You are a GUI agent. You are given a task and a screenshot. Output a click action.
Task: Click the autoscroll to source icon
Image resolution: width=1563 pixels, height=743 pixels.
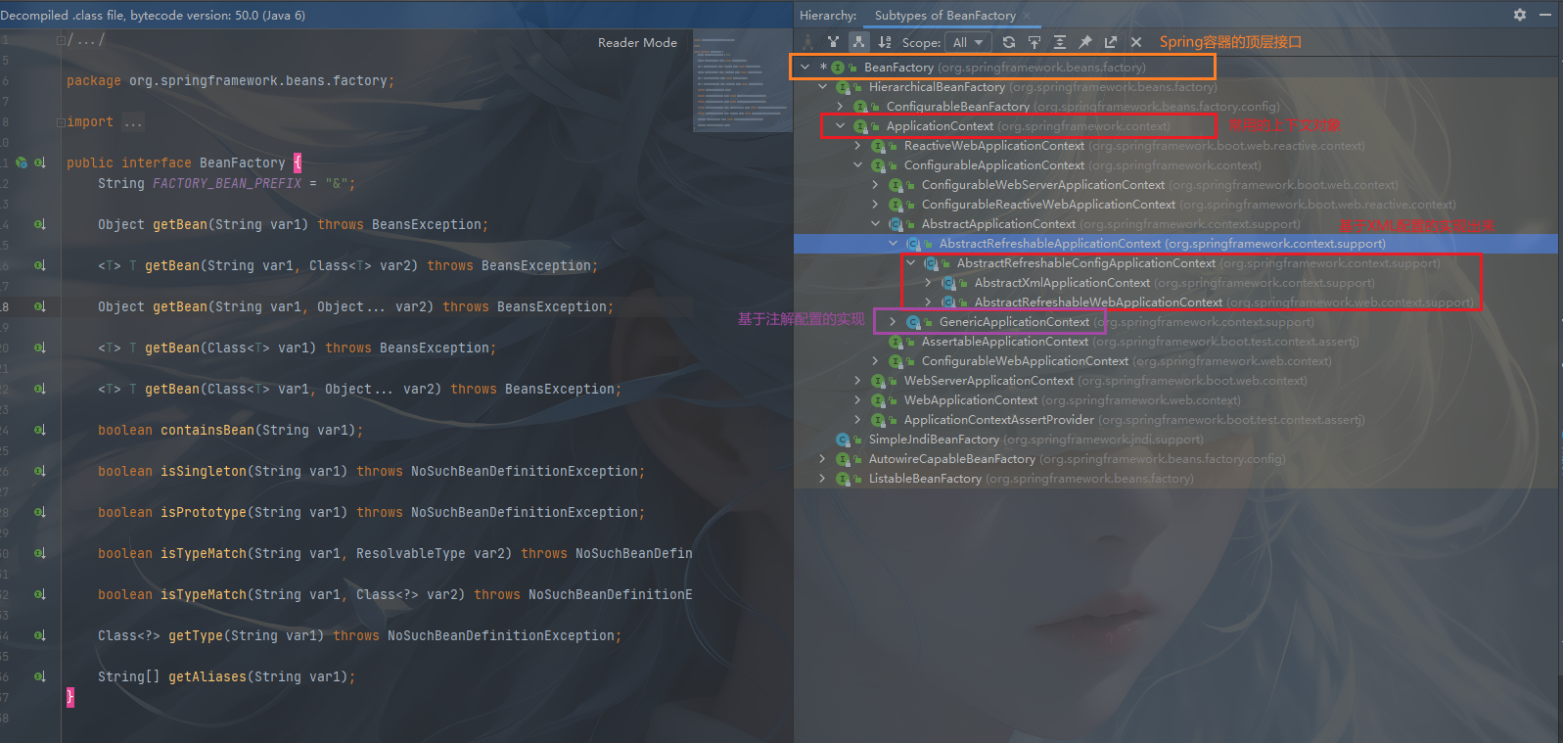(x=1034, y=42)
